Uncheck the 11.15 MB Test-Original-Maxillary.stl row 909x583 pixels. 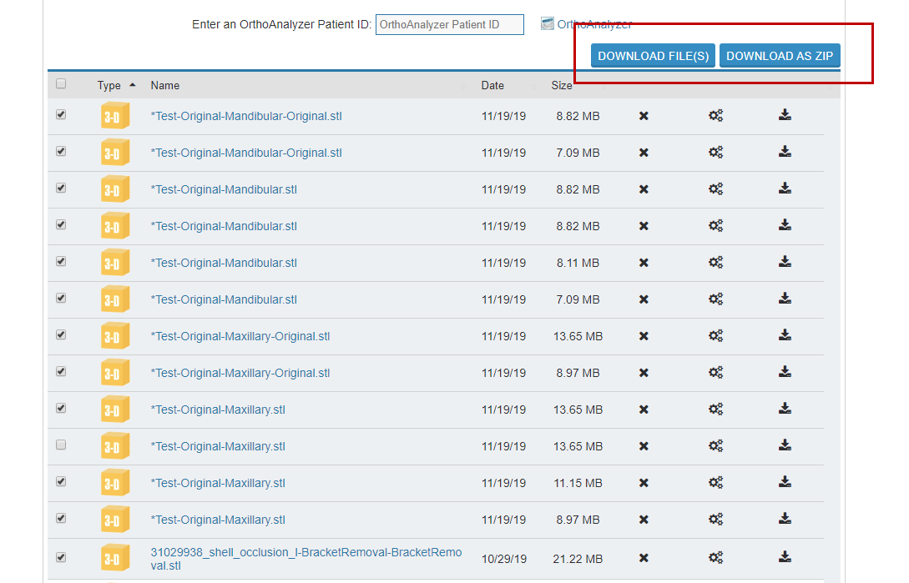[x=61, y=481]
